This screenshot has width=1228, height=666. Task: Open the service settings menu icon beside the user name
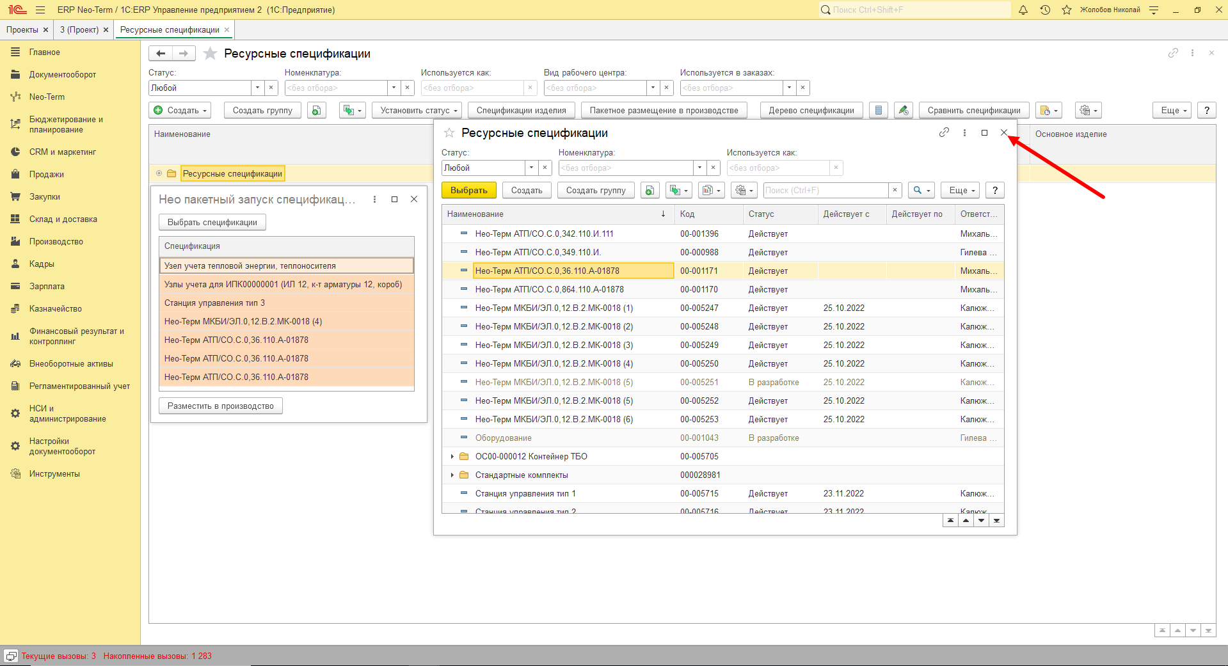1154,10
